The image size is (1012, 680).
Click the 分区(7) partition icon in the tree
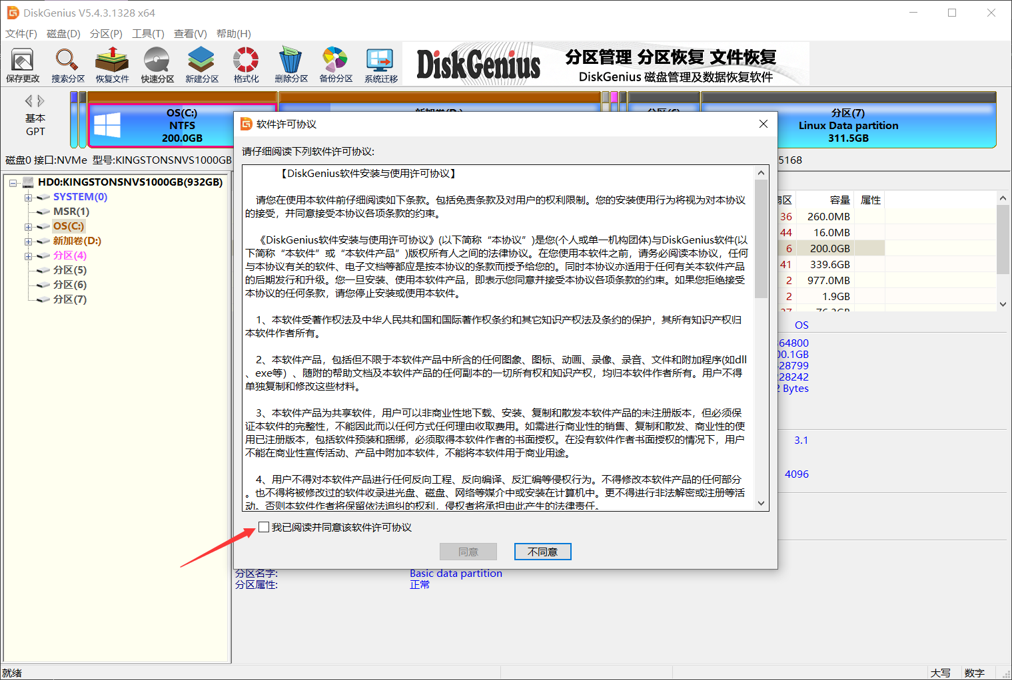pyautogui.click(x=44, y=299)
